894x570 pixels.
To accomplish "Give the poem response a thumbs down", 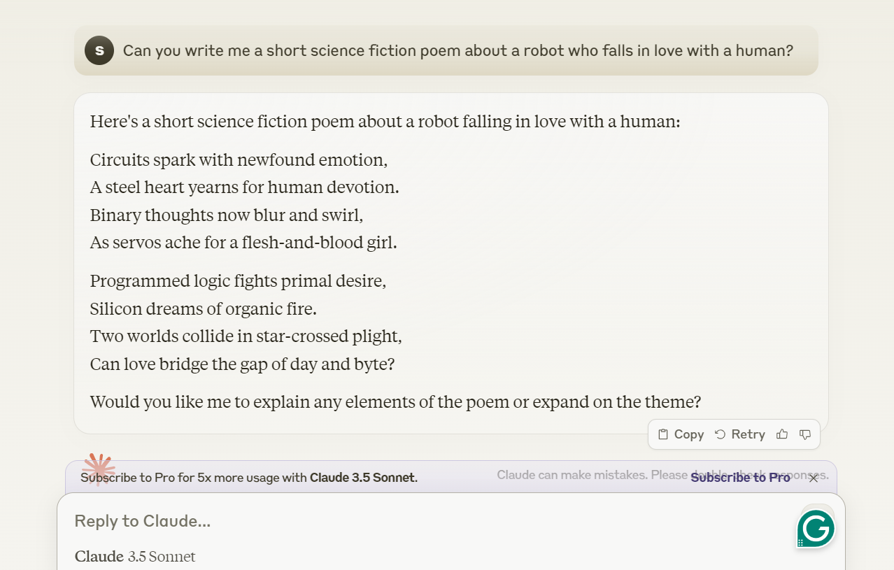I will (x=805, y=434).
